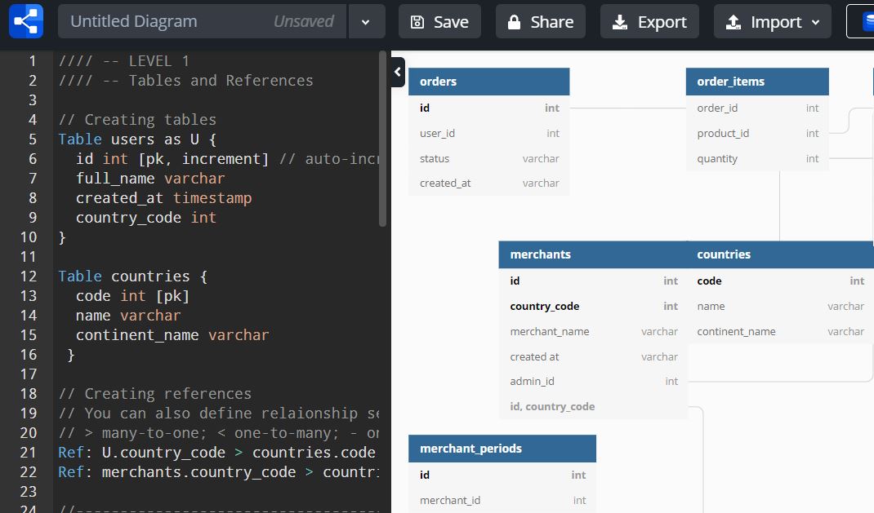The width and height of the screenshot is (874, 513).
Task: Open the diagram options dropdown beside the title
Action: tap(367, 22)
